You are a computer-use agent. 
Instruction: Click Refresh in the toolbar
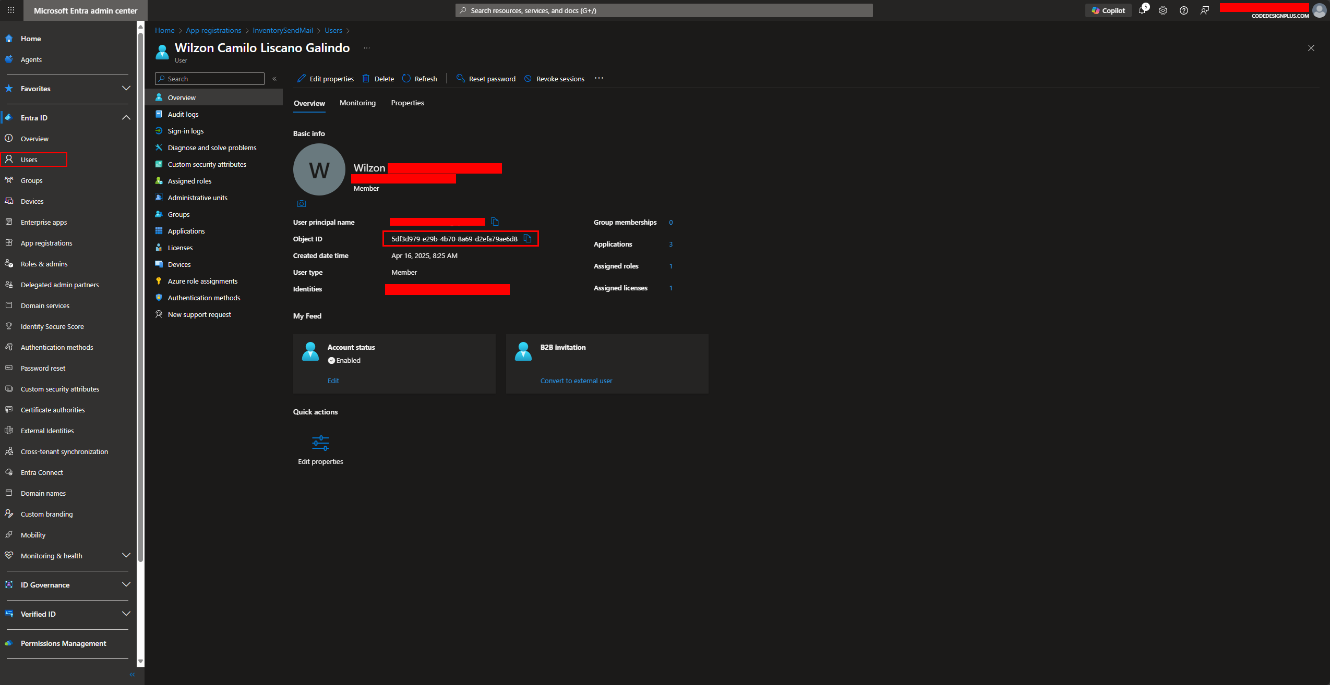point(420,79)
